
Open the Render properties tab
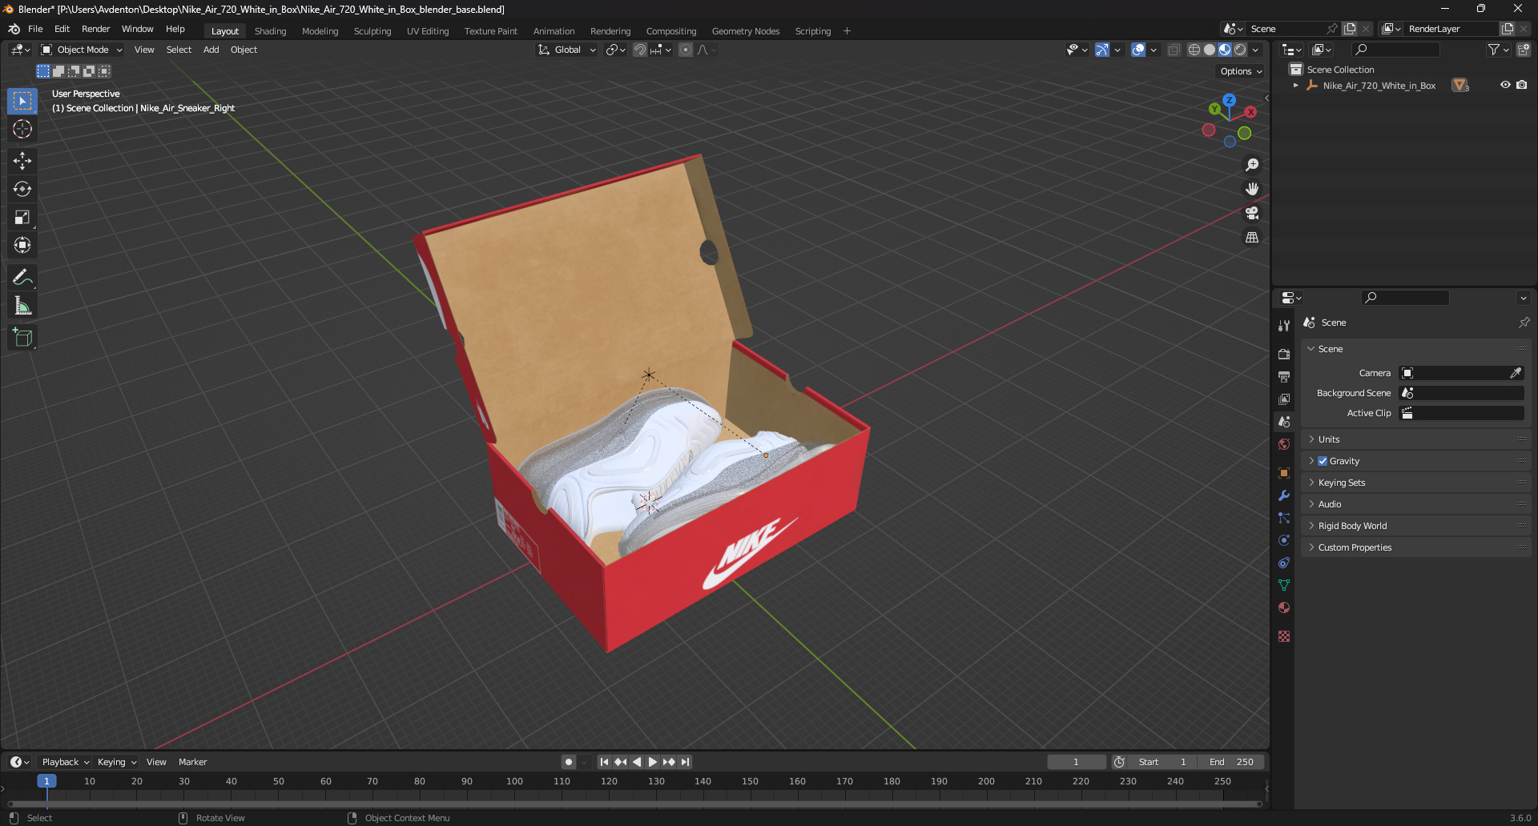pyautogui.click(x=1284, y=354)
